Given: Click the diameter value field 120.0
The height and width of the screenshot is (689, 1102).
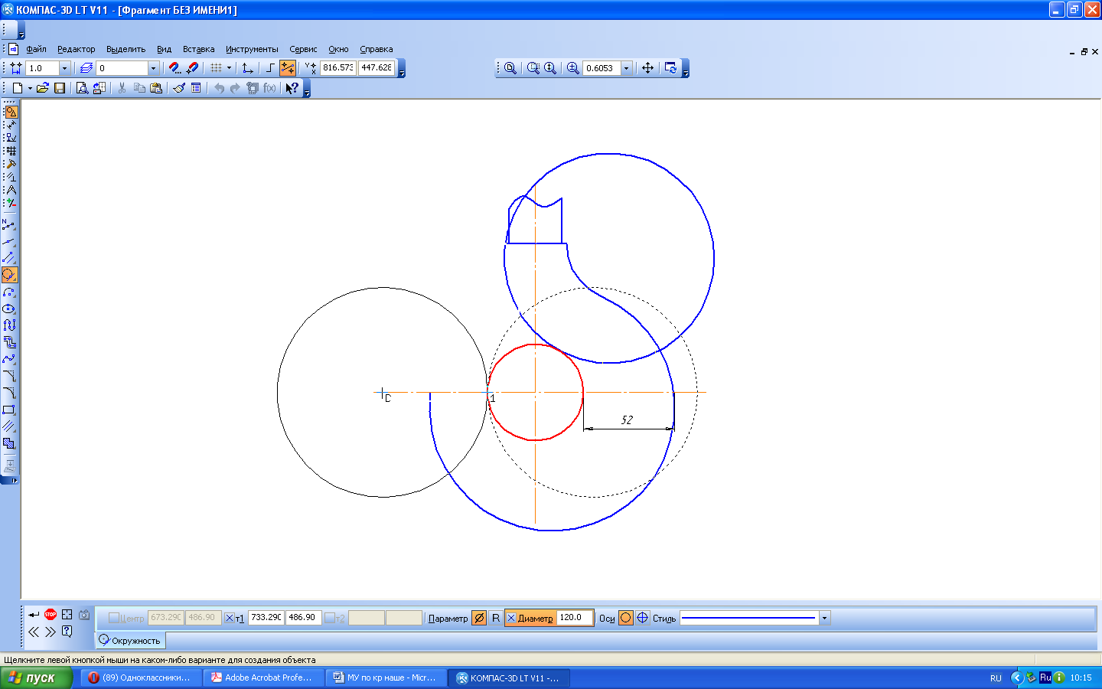Looking at the screenshot, I should tap(574, 618).
